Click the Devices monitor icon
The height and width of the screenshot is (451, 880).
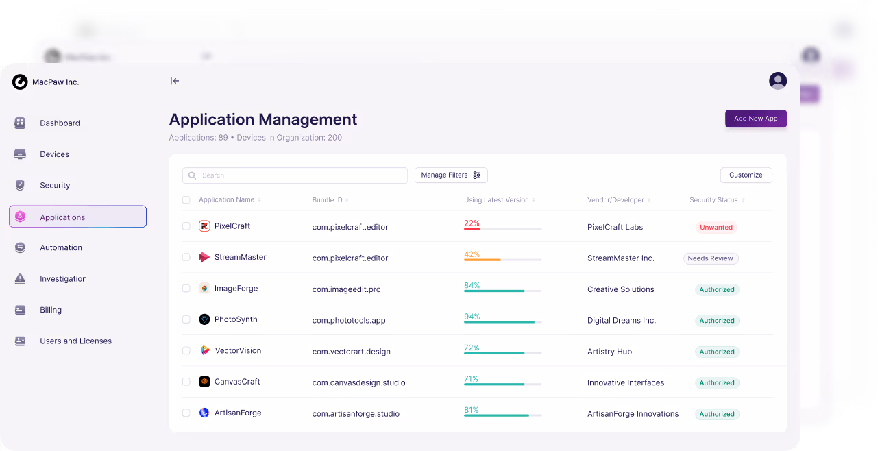(20, 154)
